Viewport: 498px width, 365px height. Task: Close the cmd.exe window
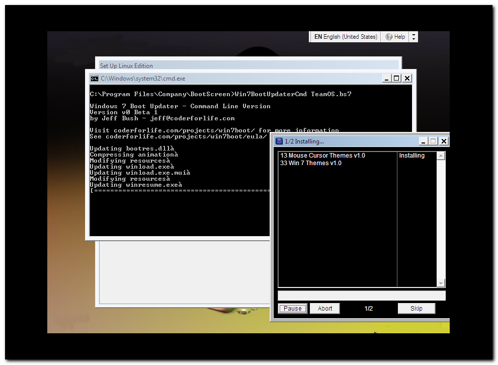(x=407, y=78)
